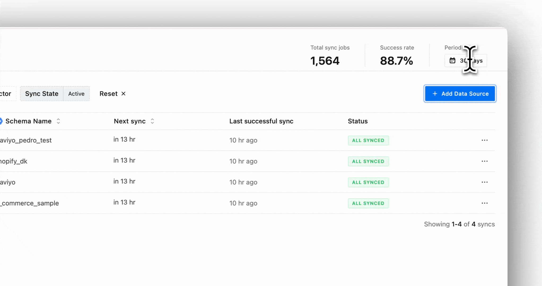Click the Last successful sync column header
Image resolution: width=542 pixels, height=286 pixels.
(261, 121)
